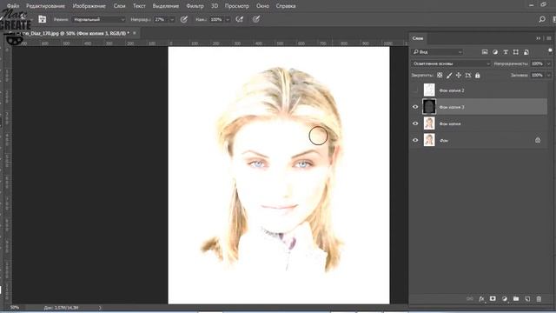The height and width of the screenshot is (313, 556).
Task: Filter layers by shape layers icon
Action: tap(516, 52)
